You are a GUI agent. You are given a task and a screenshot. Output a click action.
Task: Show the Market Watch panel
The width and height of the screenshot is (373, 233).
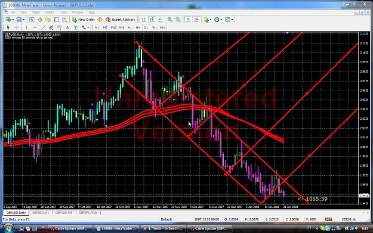(x=32, y=20)
